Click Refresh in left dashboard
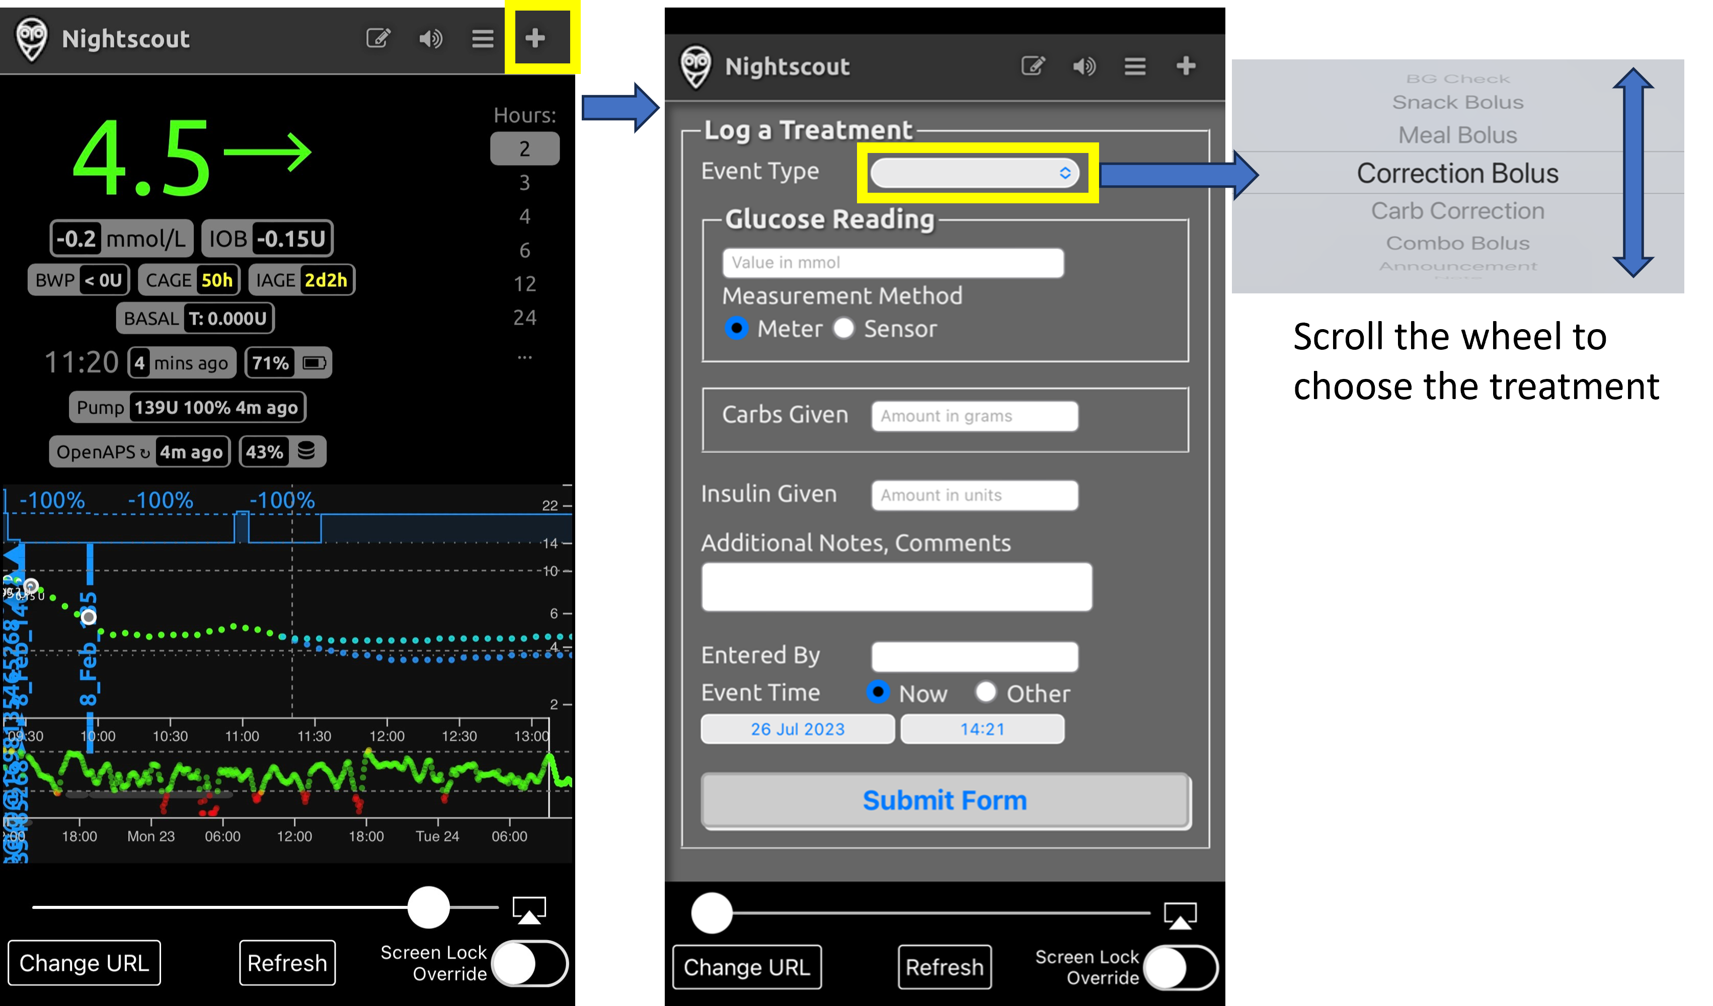Viewport: 1713px width, 1006px height. [287, 963]
